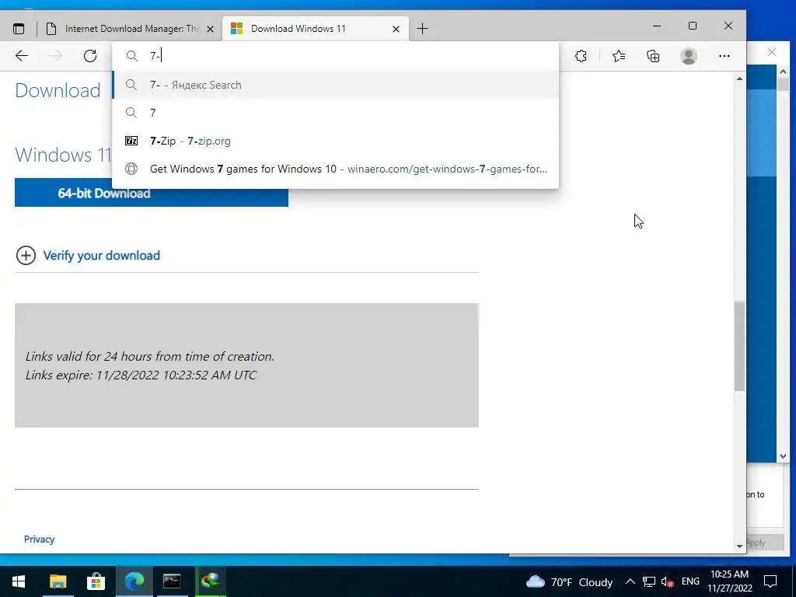
Task: Open the Privacy link
Action: [39, 539]
